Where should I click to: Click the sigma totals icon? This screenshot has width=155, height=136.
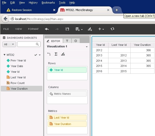pos(56,54)
